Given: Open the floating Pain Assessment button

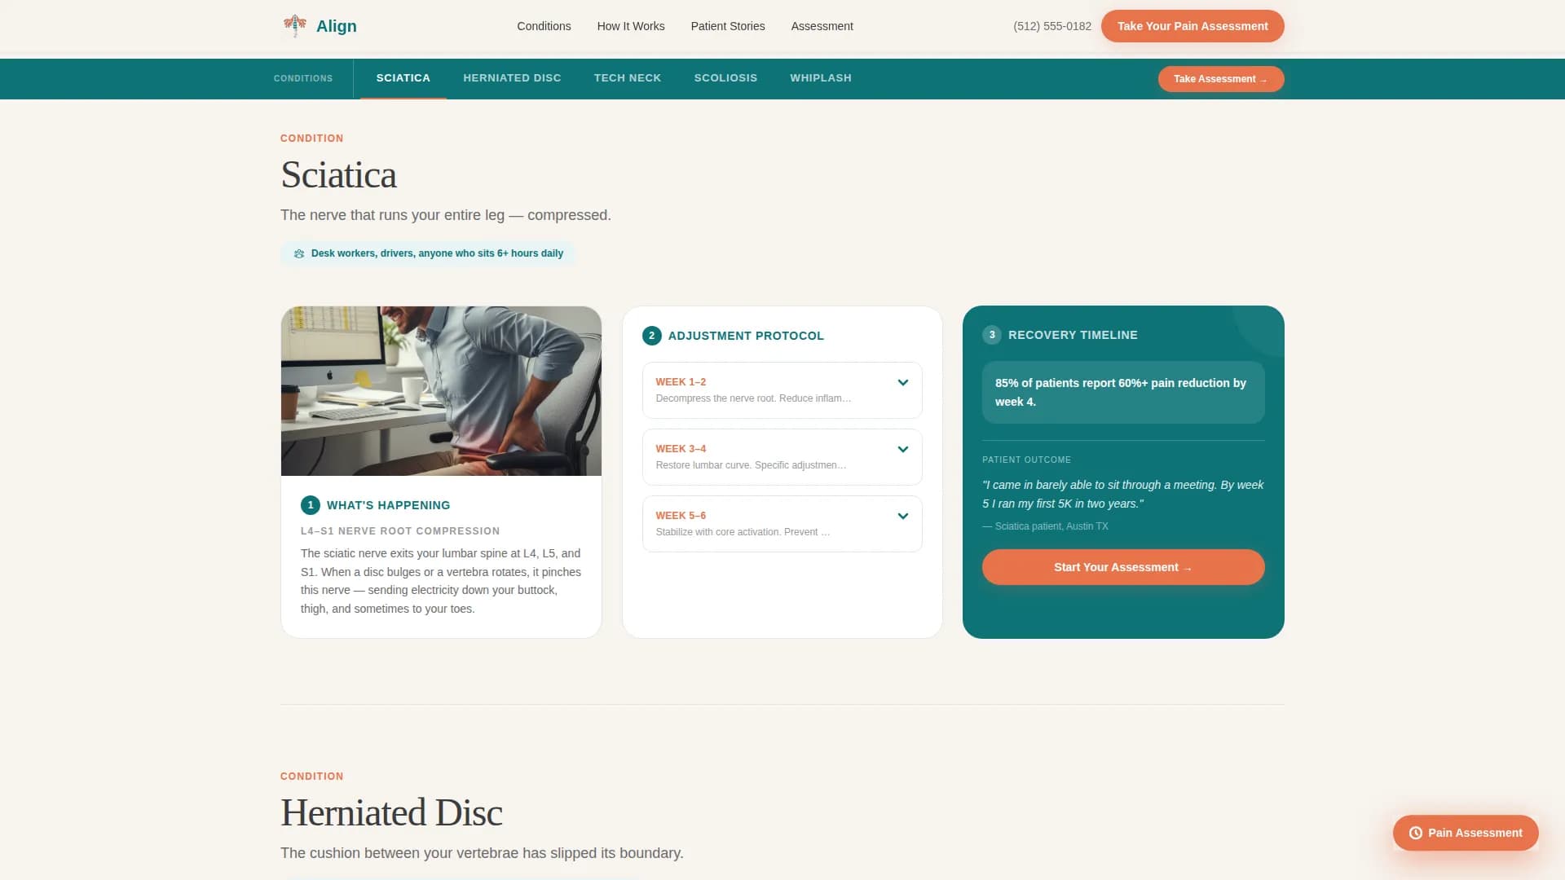Looking at the screenshot, I should [x=1465, y=833].
